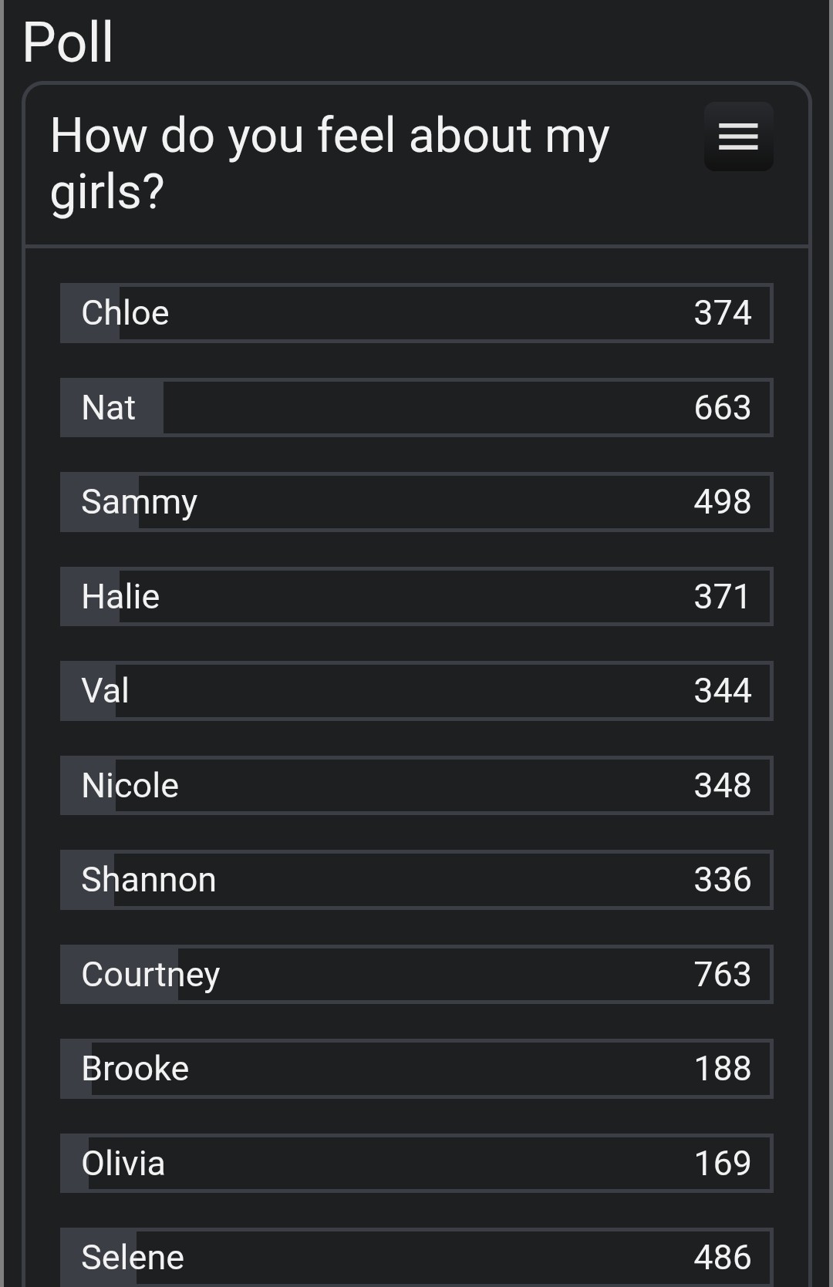Screen dimensions: 833x1287
Task: Choose Sammy in the poll
Action: click(416, 502)
